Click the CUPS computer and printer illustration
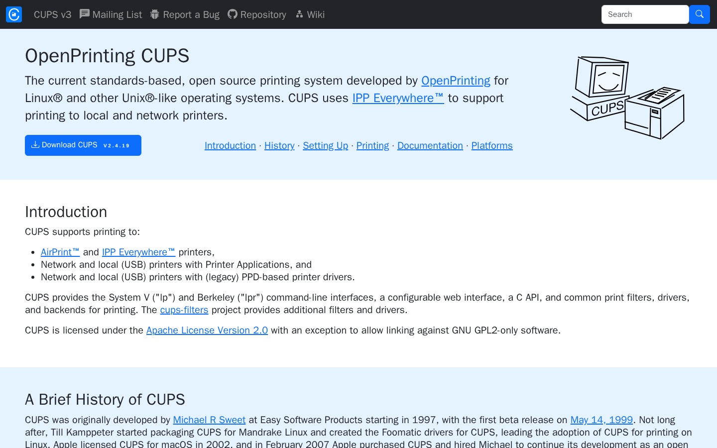The image size is (717, 448). [x=627, y=98]
